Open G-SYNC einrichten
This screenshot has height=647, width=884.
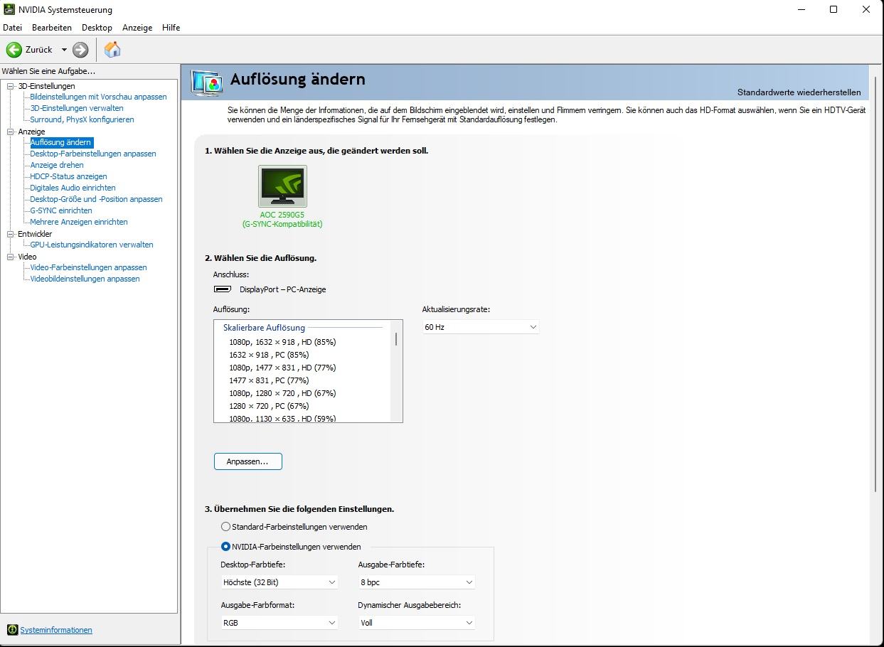[x=61, y=210]
